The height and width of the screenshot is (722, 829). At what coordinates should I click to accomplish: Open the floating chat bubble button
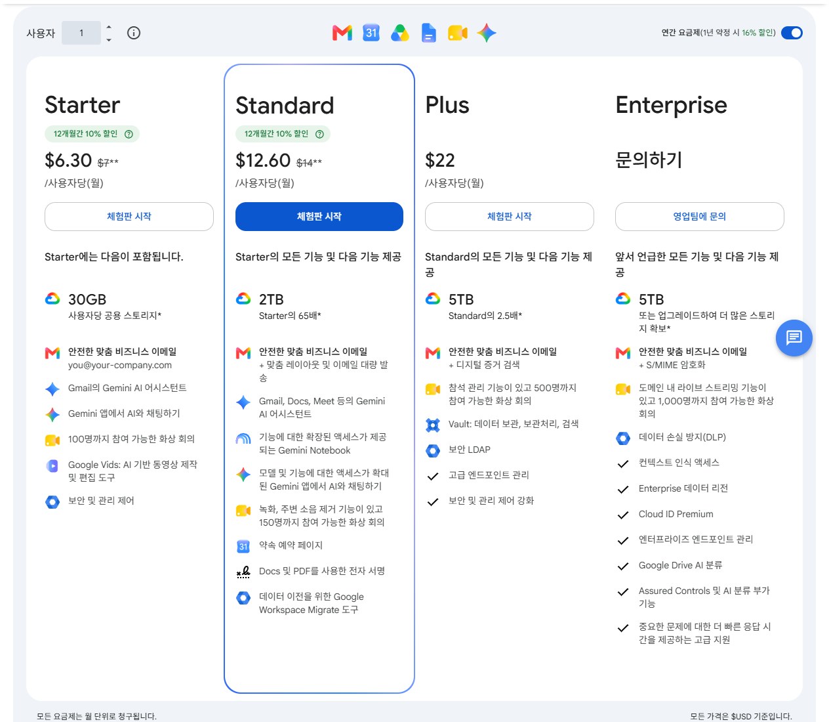[794, 338]
